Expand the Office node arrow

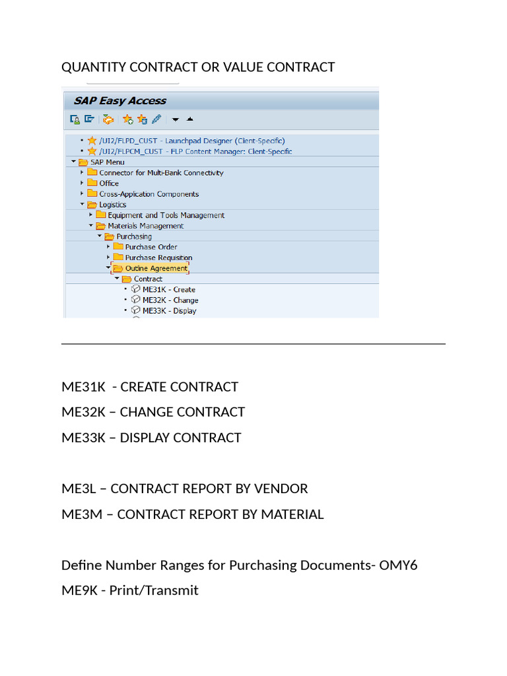tap(82, 183)
